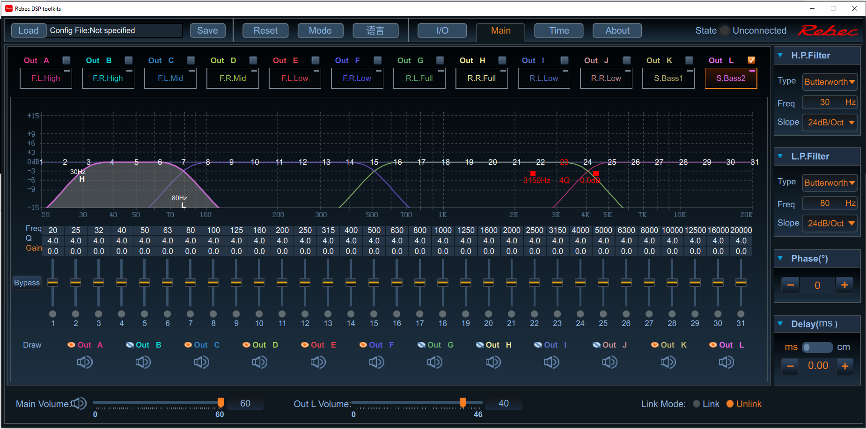Click the Out L speaker icon

tap(727, 362)
